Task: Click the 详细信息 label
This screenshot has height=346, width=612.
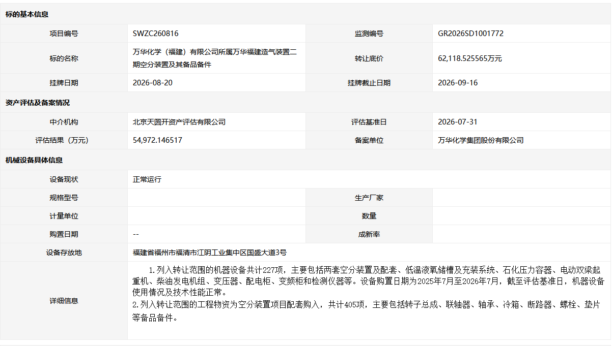Action: [64, 301]
